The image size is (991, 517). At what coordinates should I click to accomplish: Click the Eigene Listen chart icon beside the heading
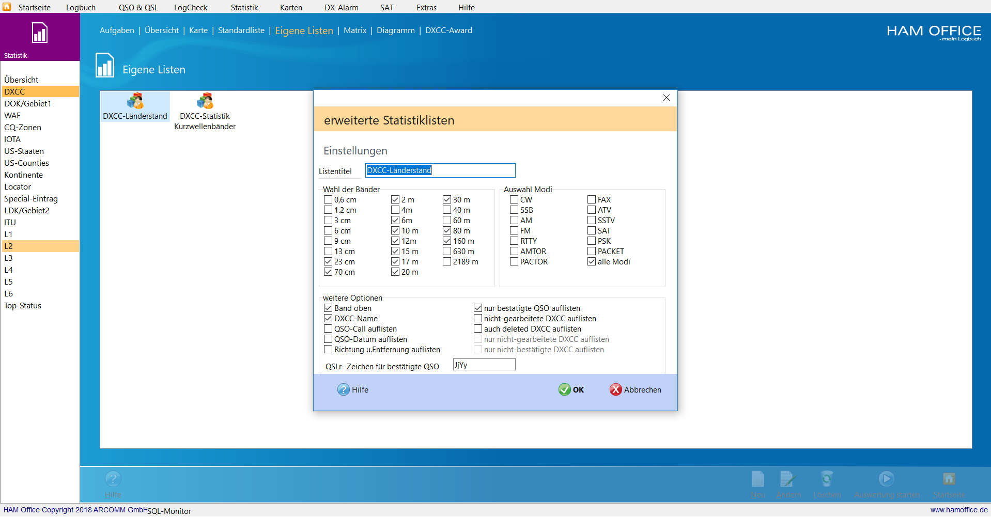[x=105, y=66]
